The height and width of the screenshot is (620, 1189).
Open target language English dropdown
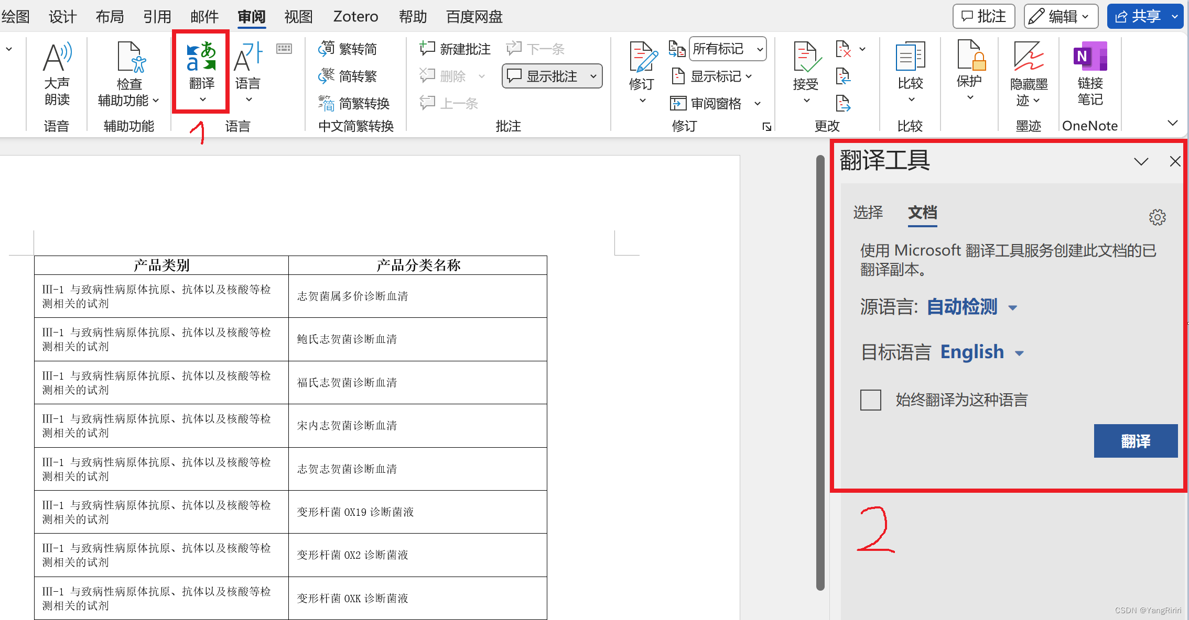(1020, 353)
